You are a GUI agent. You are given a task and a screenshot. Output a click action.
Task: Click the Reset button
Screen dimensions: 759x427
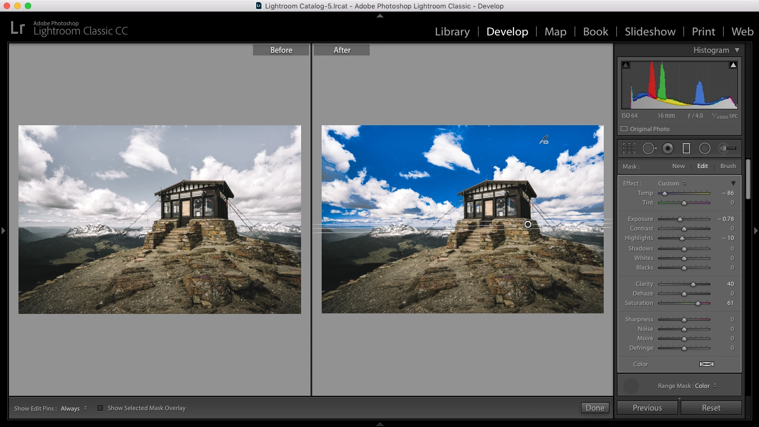coord(711,407)
